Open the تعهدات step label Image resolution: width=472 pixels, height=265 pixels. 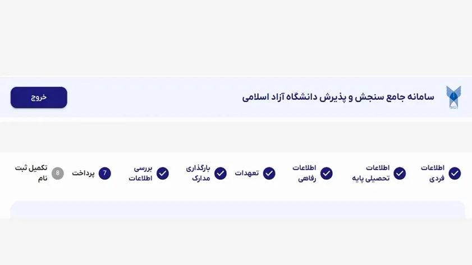[x=247, y=173]
